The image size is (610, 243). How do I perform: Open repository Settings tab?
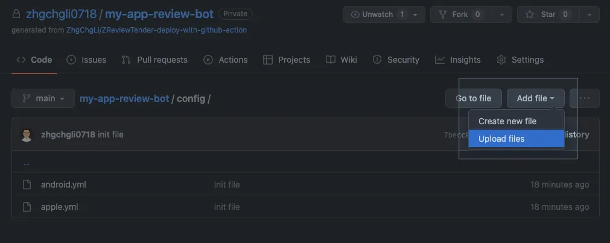pyautogui.click(x=520, y=60)
